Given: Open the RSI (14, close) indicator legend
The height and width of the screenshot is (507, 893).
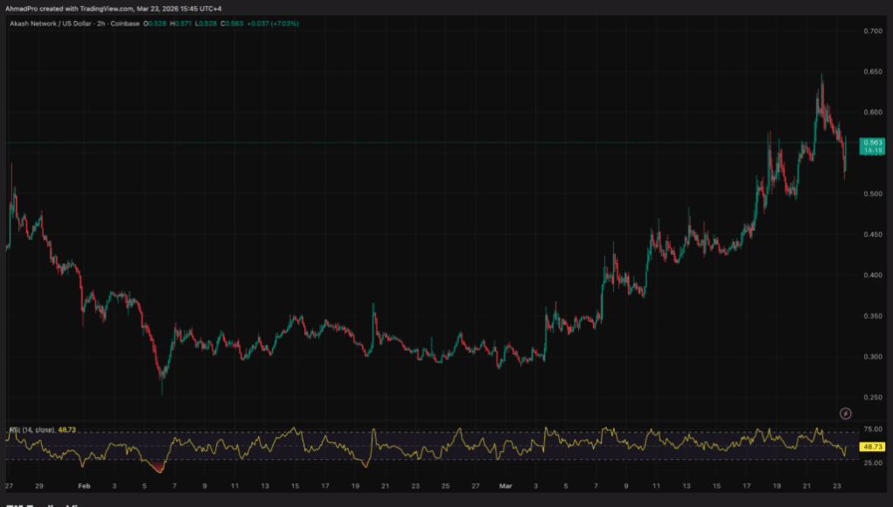Looking at the screenshot, I should pyautogui.click(x=31, y=430).
